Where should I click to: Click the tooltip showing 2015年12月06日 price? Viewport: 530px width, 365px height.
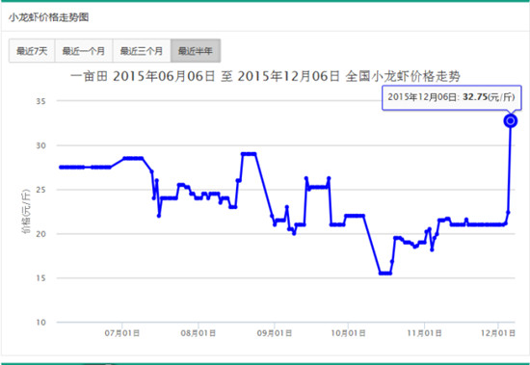(x=452, y=97)
